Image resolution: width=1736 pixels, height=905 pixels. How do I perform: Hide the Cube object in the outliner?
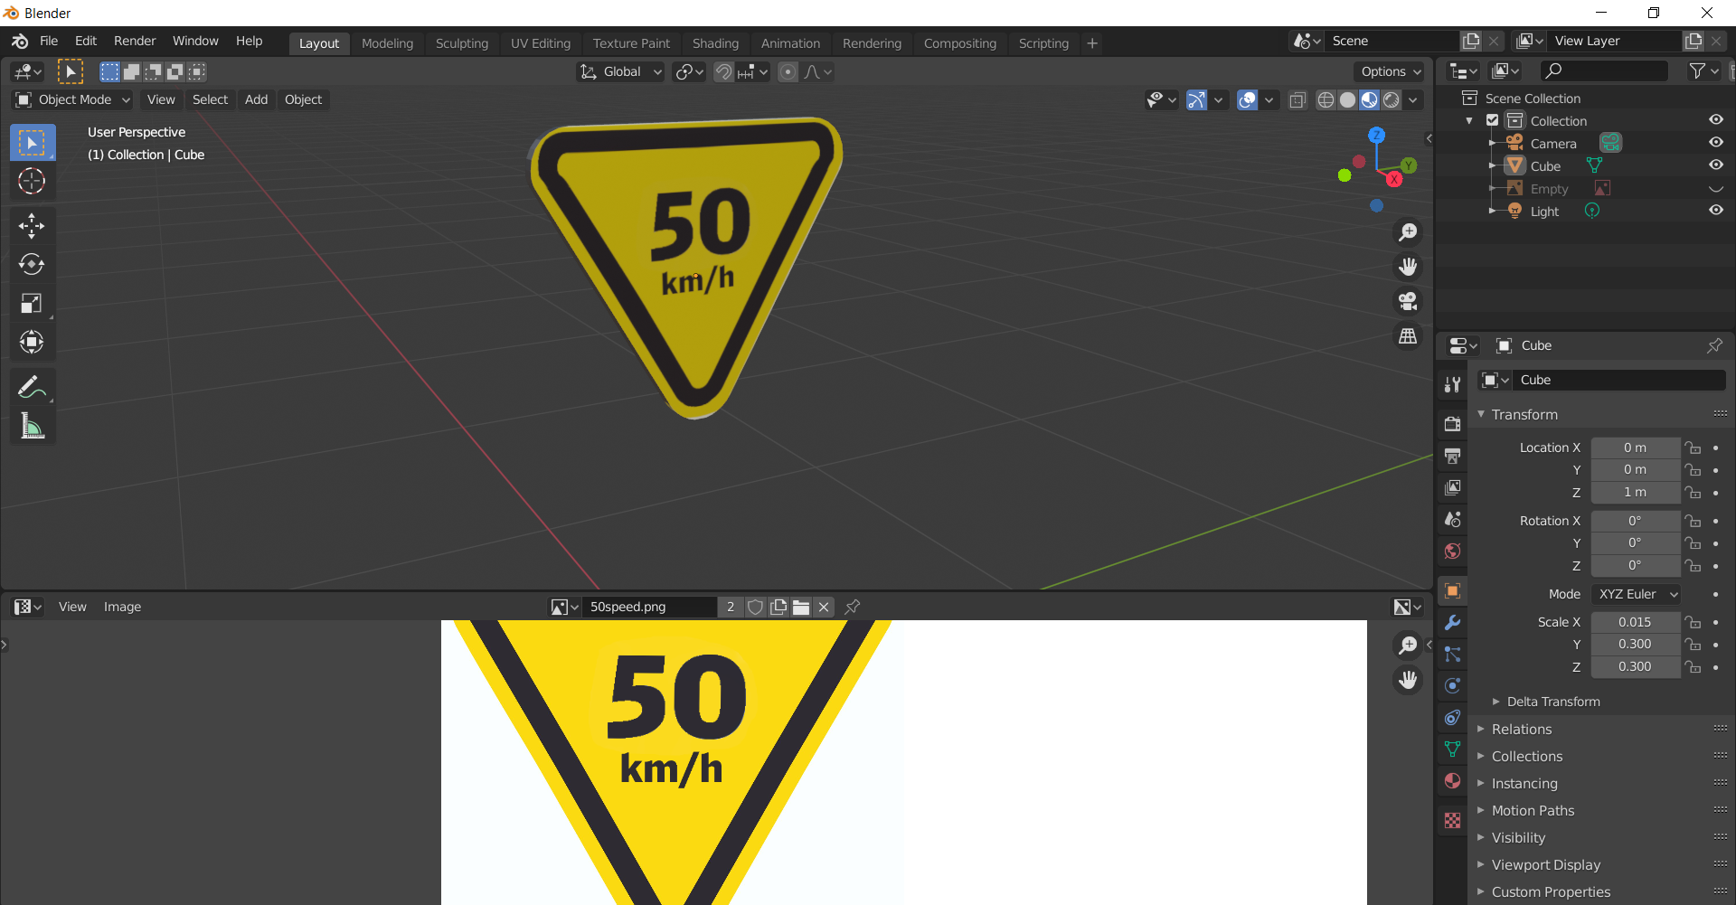1715,165
